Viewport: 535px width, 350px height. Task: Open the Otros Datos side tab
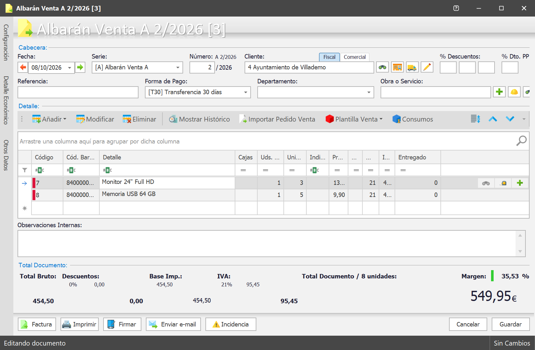tap(6, 155)
